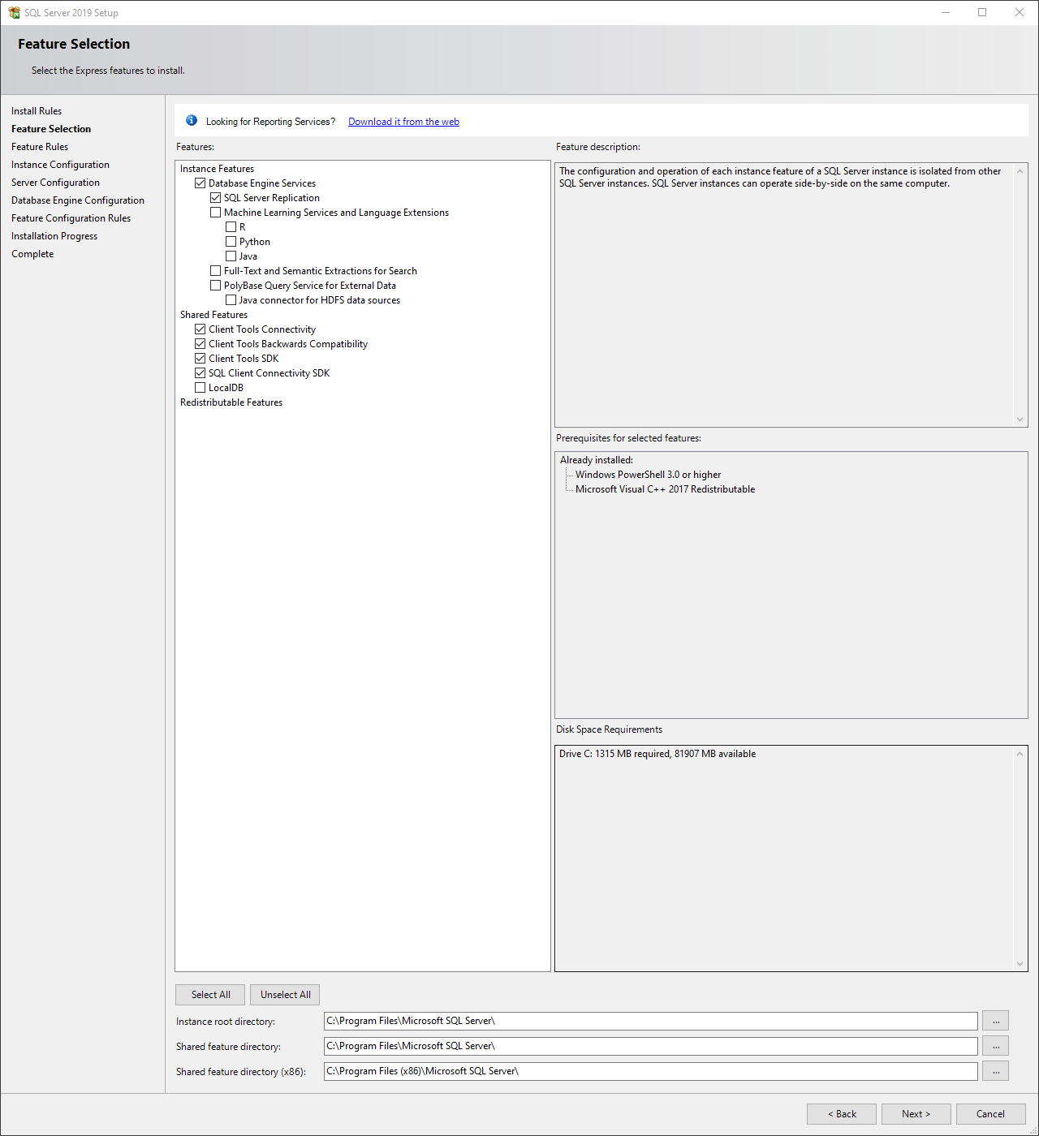The height and width of the screenshot is (1136, 1039).
Task: Browse for the shared feature directory (x86)
Action: [996, 1071]
